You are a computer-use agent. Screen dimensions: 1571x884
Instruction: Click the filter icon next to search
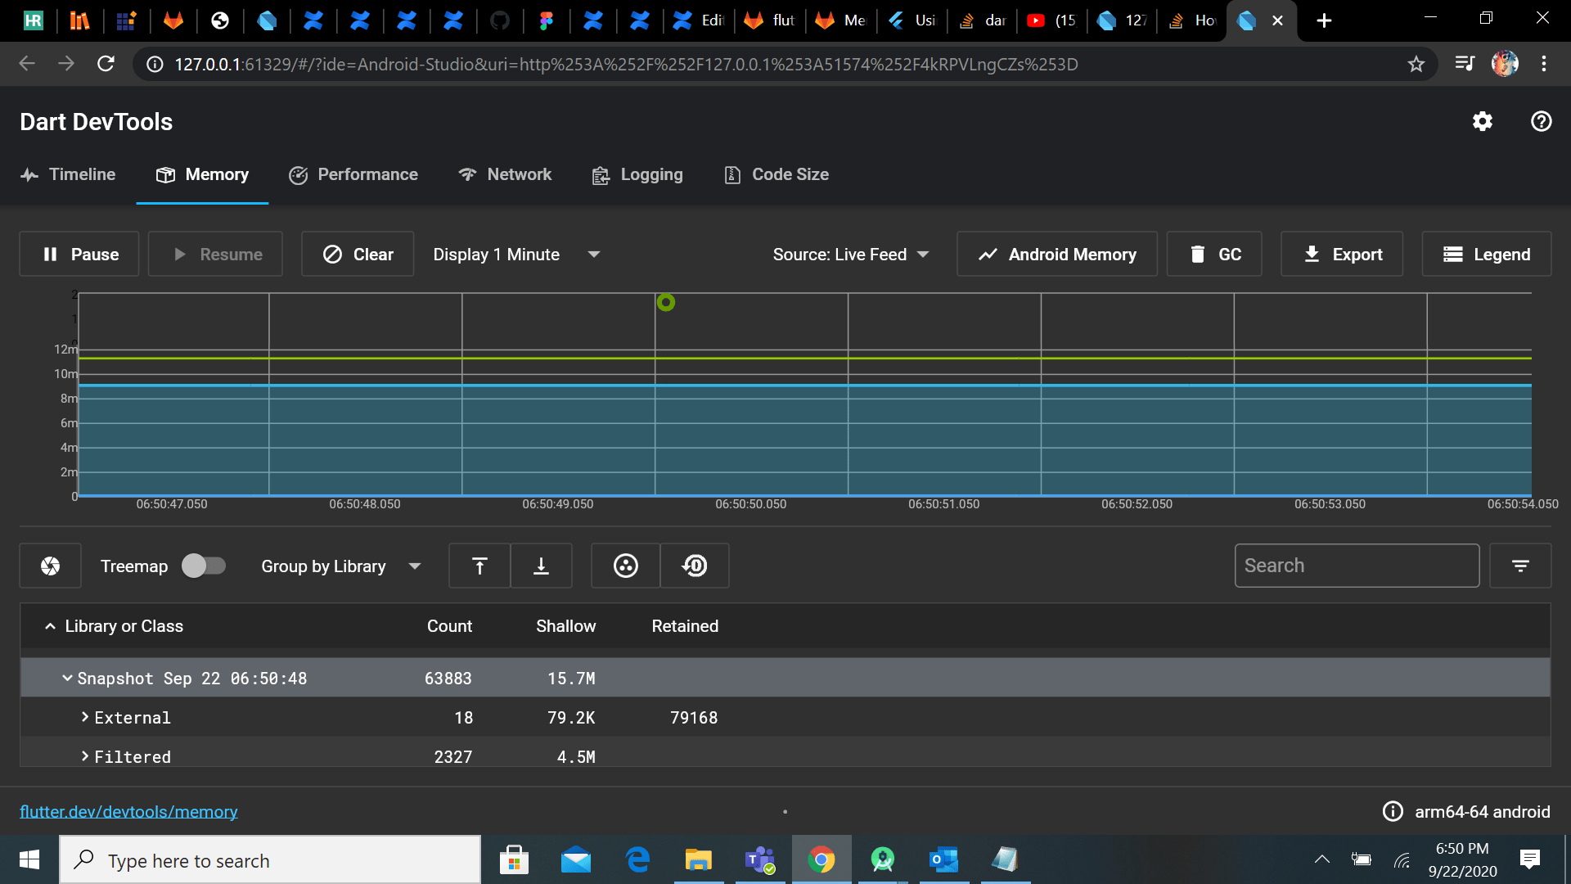1520,566
